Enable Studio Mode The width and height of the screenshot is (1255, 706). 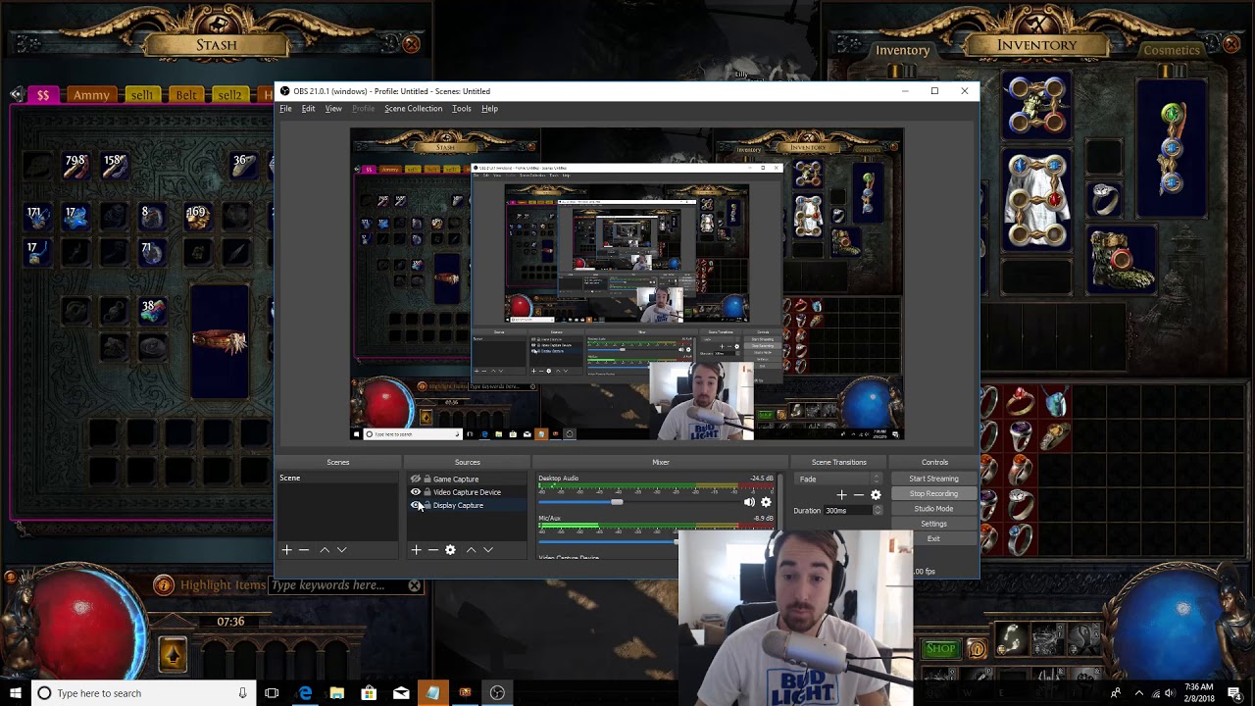point(933,509)
